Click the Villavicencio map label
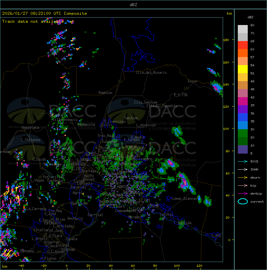The height and width of the screenshot is (270, 267). coord(65,120)
